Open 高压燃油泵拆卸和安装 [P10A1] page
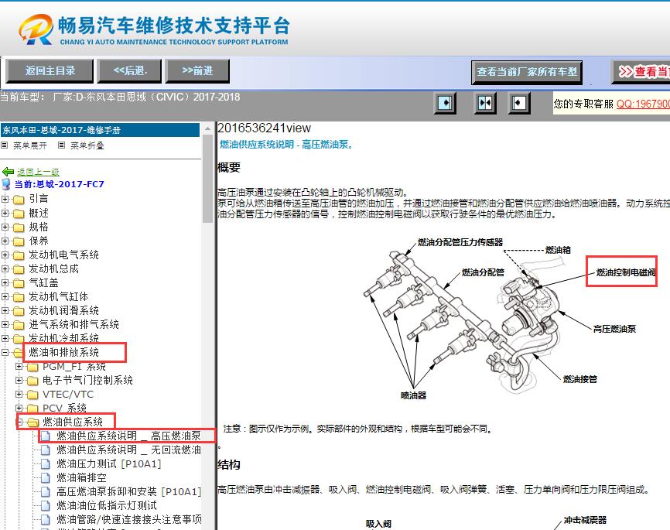The width and height of the screenshot is (670, 530). coord(128,491)
